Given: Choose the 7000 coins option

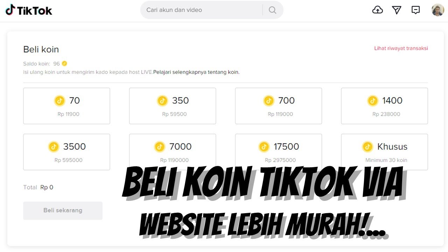Looking at the screenshot, I should [x=173, y=152].
